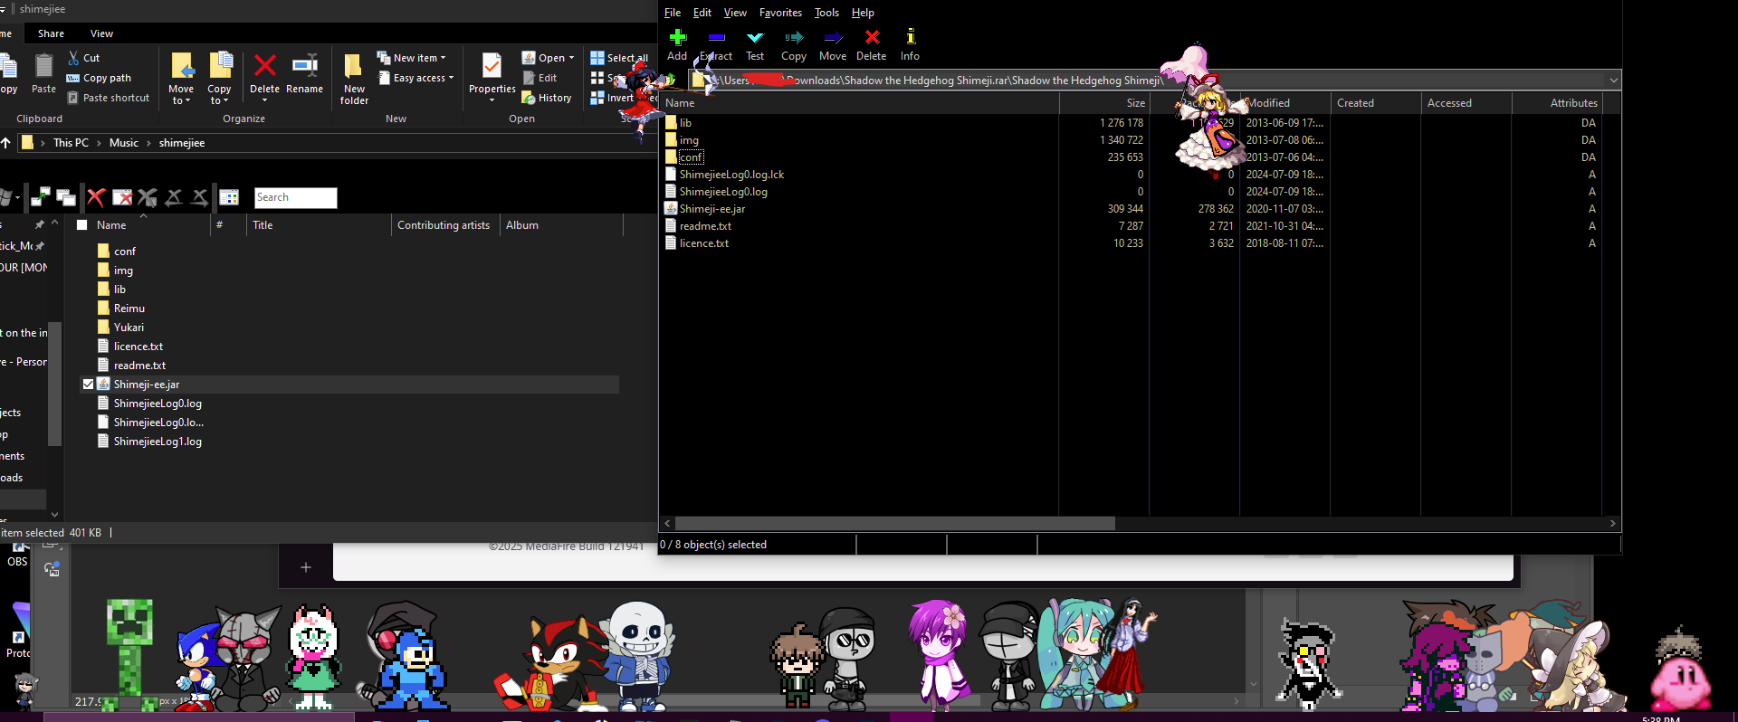Switch to the View ribbon tab
The width and height of the screenshot is (1738, 722).
101,33
